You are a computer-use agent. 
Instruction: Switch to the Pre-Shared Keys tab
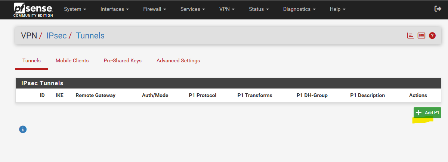click(123, 61)
